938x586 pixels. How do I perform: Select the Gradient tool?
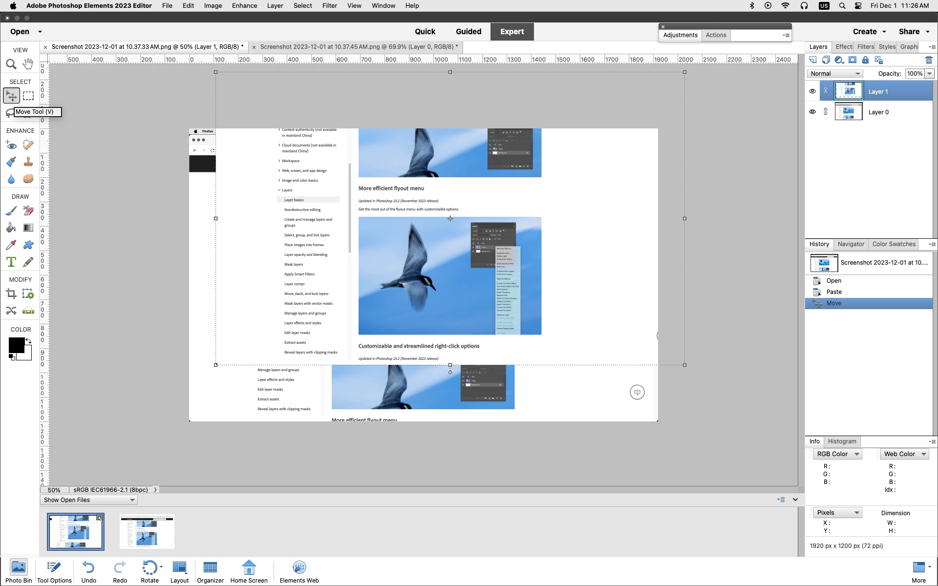[28, 228]
